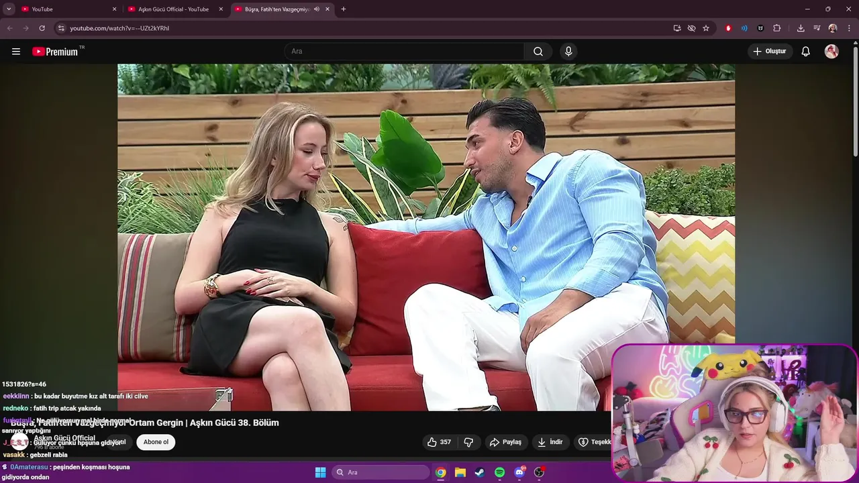
Task: Go to YouTube Premium home logo
Action: (55, 52)
